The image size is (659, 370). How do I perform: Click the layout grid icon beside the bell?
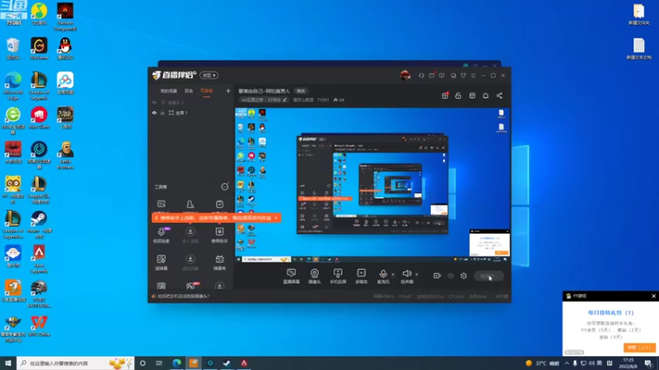[472, 95]
